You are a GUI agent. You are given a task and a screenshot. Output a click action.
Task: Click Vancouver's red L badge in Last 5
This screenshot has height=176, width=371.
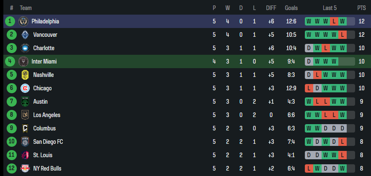click(x=343, y=35)
